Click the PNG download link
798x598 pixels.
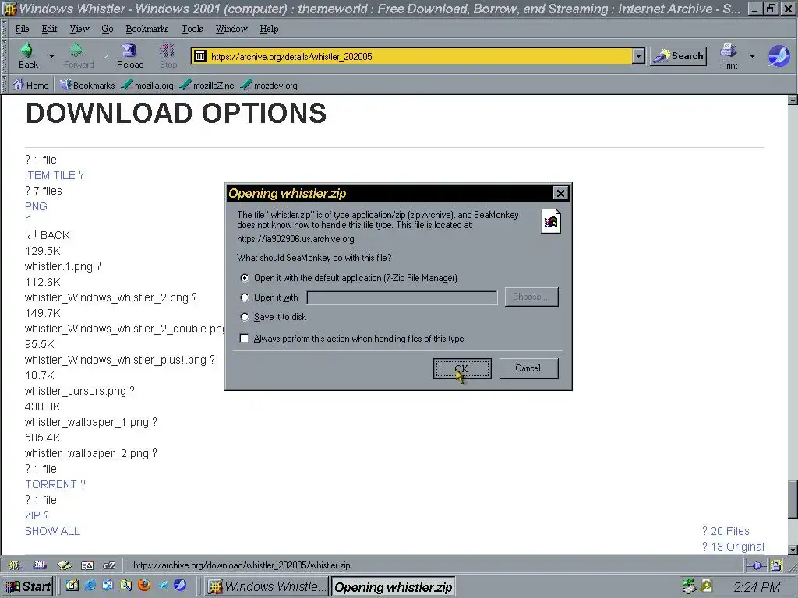pos(36,206)
